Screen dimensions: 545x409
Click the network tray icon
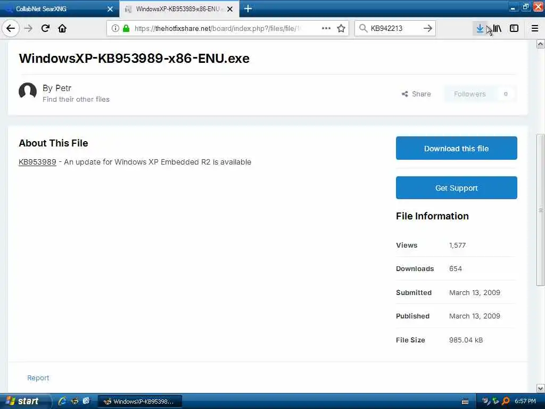(x=496, y=402)
